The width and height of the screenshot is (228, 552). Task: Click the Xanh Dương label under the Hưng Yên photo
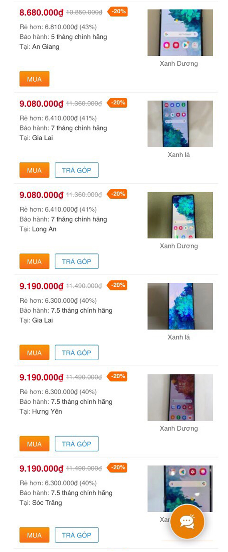[179, 428]
